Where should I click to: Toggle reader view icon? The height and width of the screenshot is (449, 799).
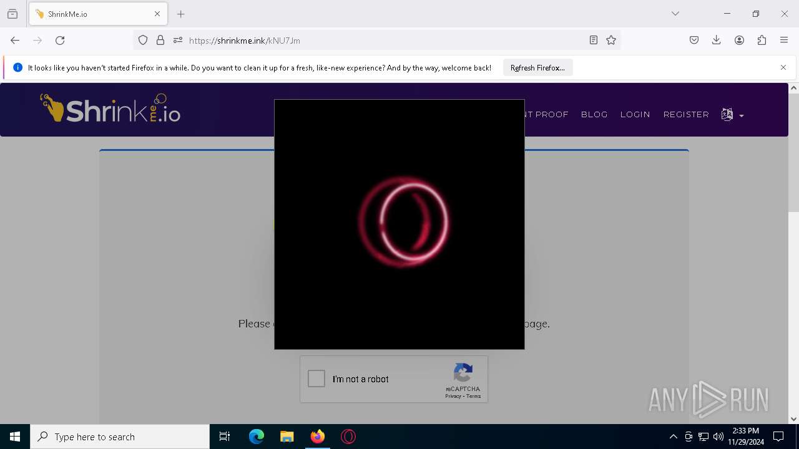(594, 40)
